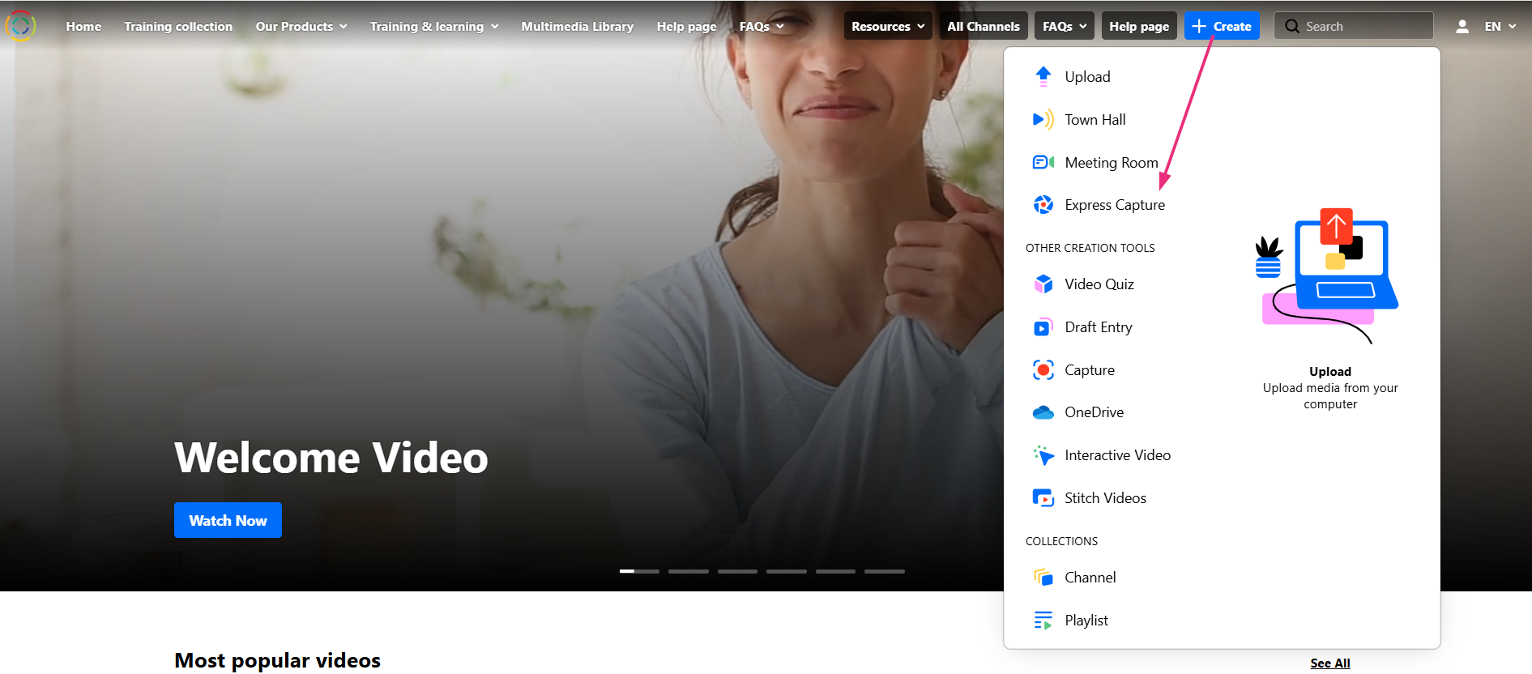The image size is (1532, 674).
Task: Select the Interactive Video cursor icon
Action: (1043, 455)
